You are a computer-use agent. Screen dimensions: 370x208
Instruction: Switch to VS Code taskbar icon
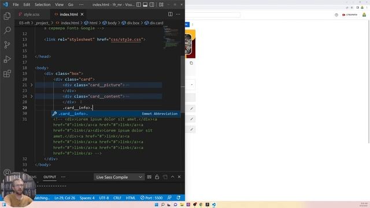[x=213, y=205]
